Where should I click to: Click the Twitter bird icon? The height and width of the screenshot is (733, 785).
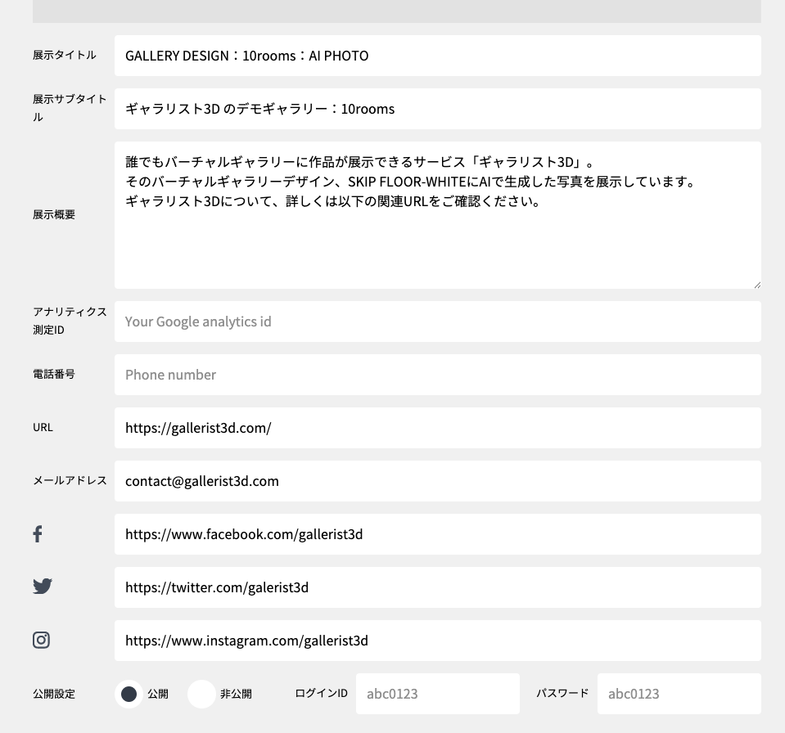(x=43, y=587)
